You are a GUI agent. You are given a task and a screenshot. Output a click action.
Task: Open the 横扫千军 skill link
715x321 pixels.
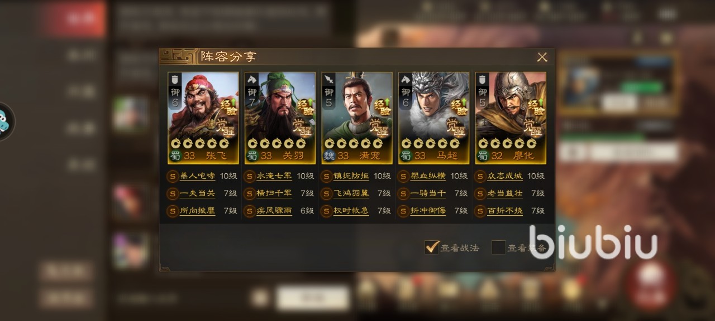(x=274, y=193)
